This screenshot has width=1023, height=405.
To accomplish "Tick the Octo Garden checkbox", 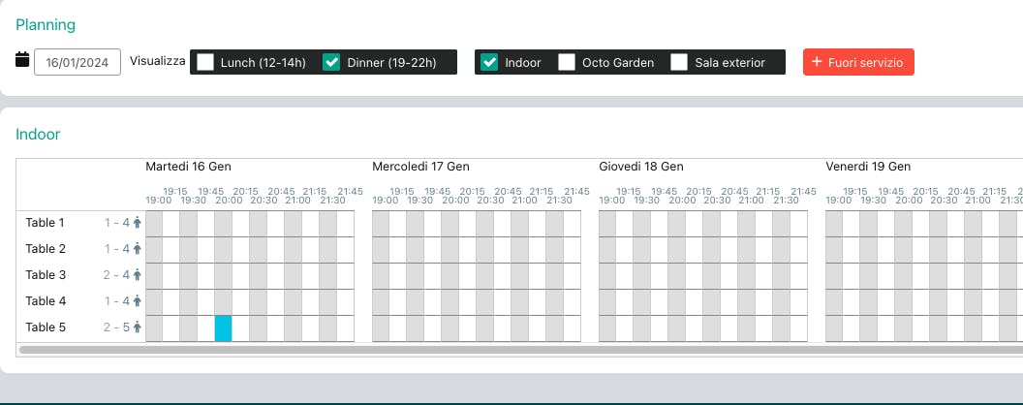I will pyautogui.click(x=567, y=62).
